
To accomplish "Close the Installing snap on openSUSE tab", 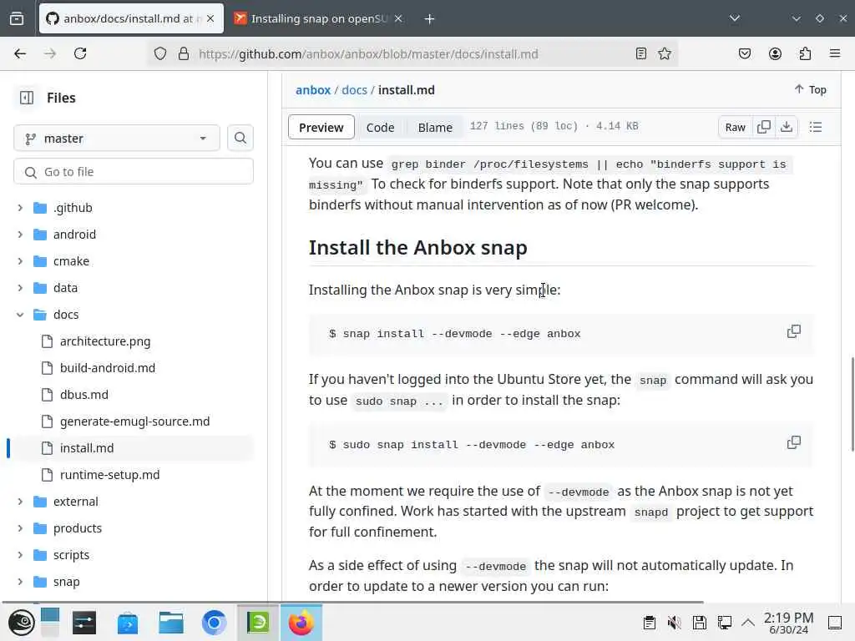I will click(398, 18).
